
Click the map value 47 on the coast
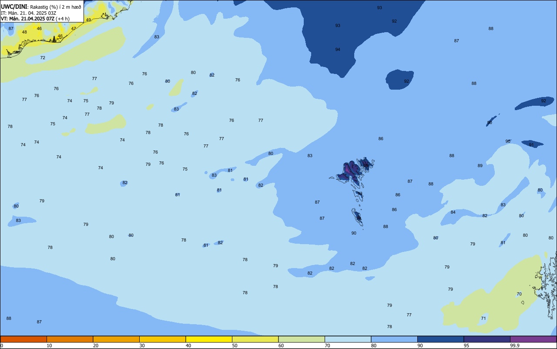coord(74,29)
